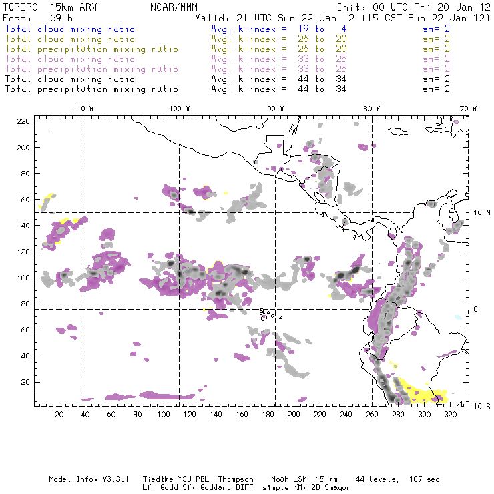Click the '260' tick label on the x-axis
The image size is (494, 494).
[372, 414]
